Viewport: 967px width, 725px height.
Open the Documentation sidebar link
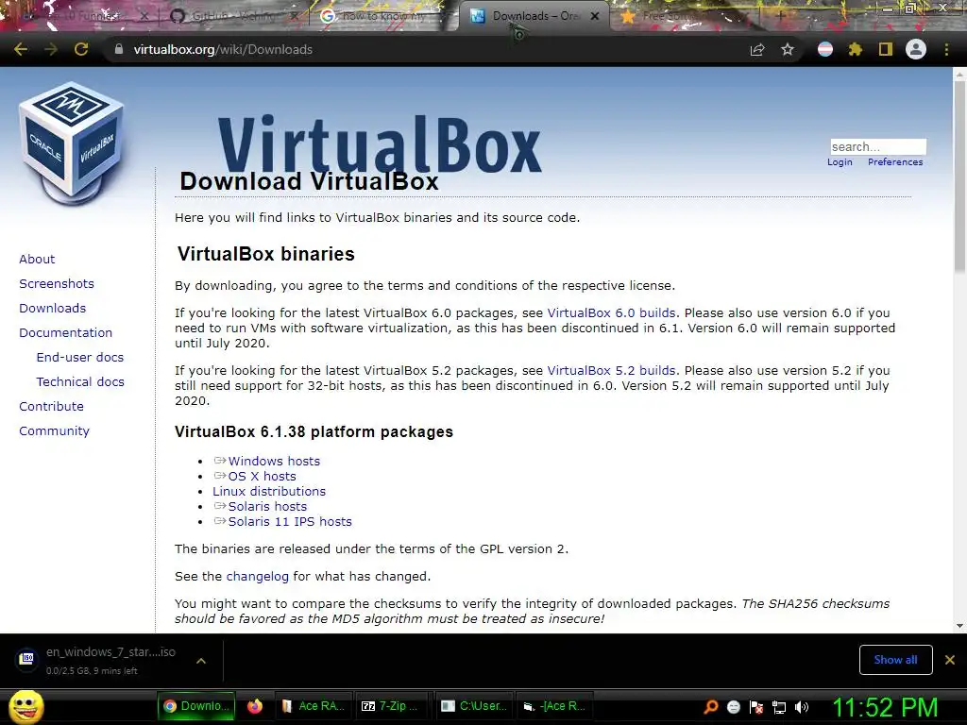(66, 333)
